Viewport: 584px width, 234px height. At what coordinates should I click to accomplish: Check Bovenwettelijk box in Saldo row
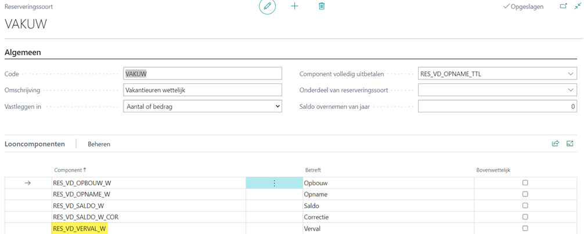525,206
